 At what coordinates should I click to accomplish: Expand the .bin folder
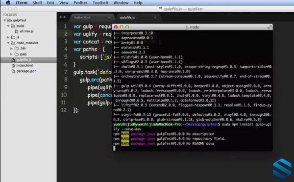coord(11,49)
